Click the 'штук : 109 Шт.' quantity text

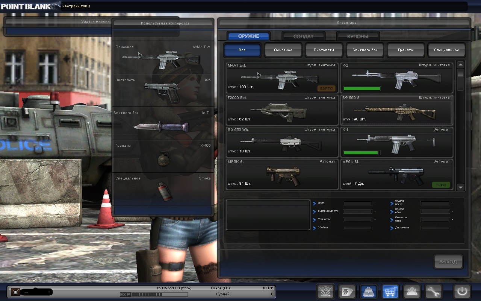(240, 87)
